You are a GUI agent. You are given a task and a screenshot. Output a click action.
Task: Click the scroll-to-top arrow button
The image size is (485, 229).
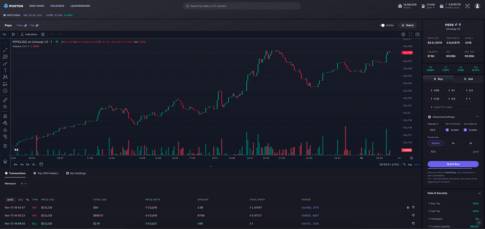pyautogui.click(x=479, y=223)
